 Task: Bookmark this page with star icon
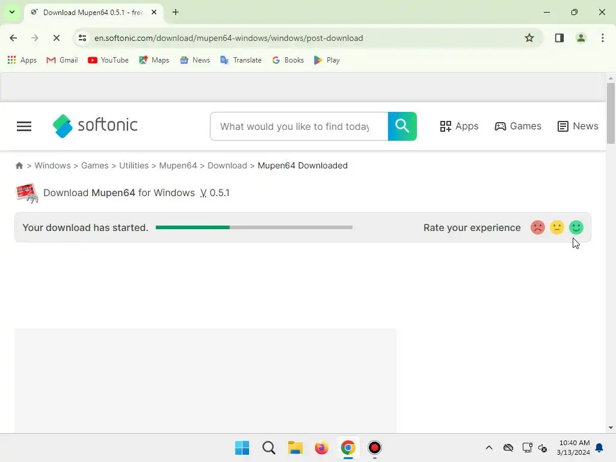(529, 38)
